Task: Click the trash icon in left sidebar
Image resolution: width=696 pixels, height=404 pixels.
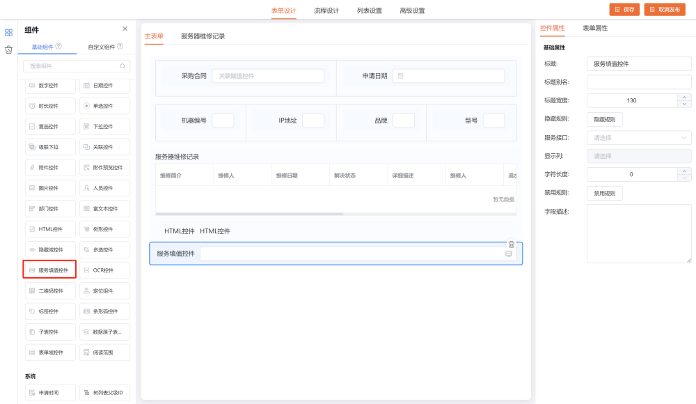Action: pyautogui.click(x=8, y=49)
